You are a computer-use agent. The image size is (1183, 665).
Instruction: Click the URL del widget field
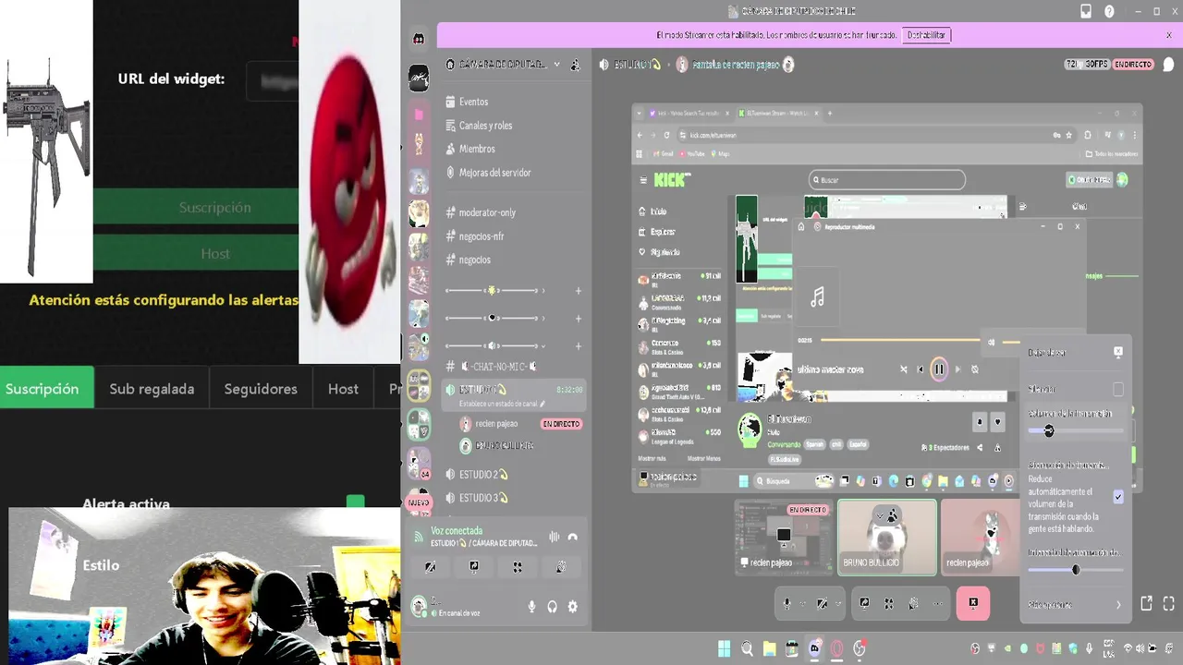(273, 81)
